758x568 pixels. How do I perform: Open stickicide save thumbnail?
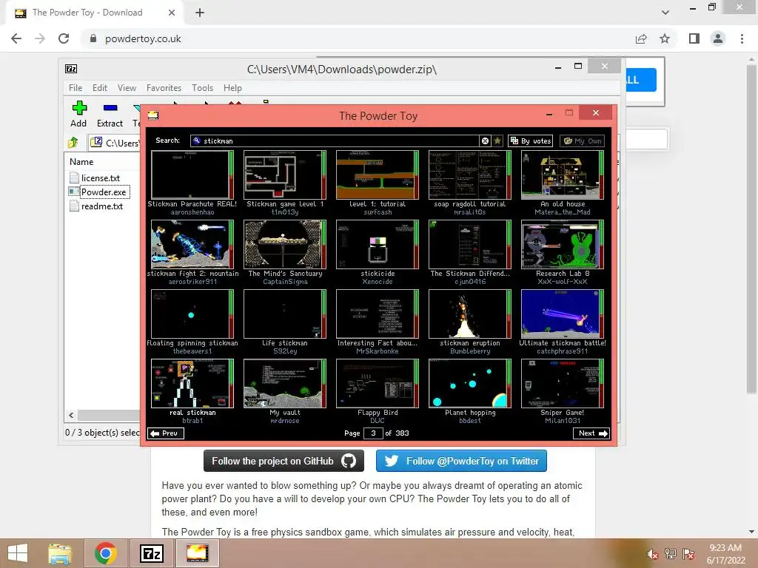pyautogui.click(x=377, y=244)
